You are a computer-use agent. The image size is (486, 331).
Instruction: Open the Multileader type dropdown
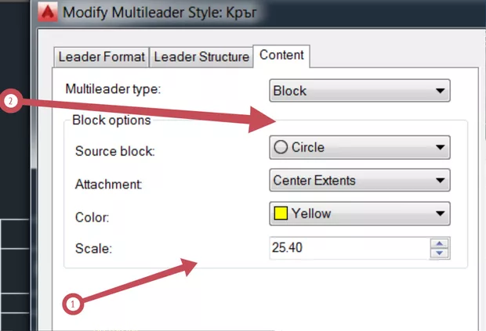359,91
